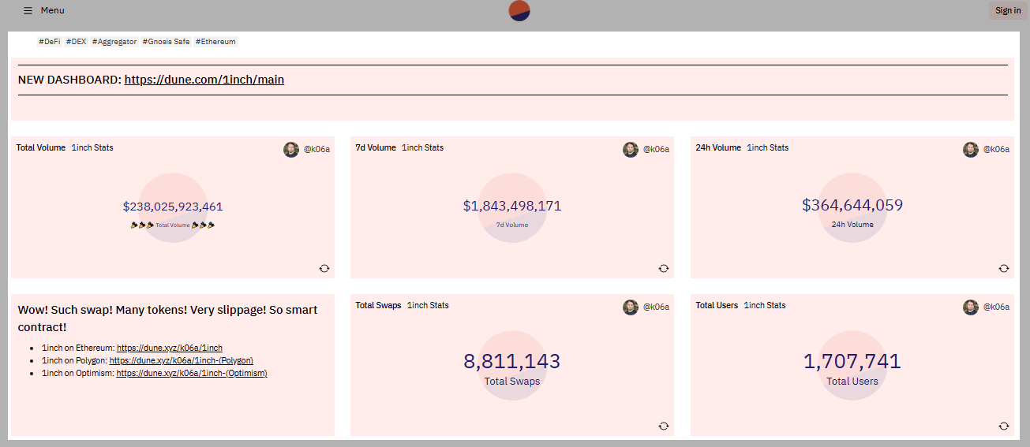The width and height of the screenshot is (1030, 447).
Task: Click the 1,707,741 total users value
Action: coord(852,362)
